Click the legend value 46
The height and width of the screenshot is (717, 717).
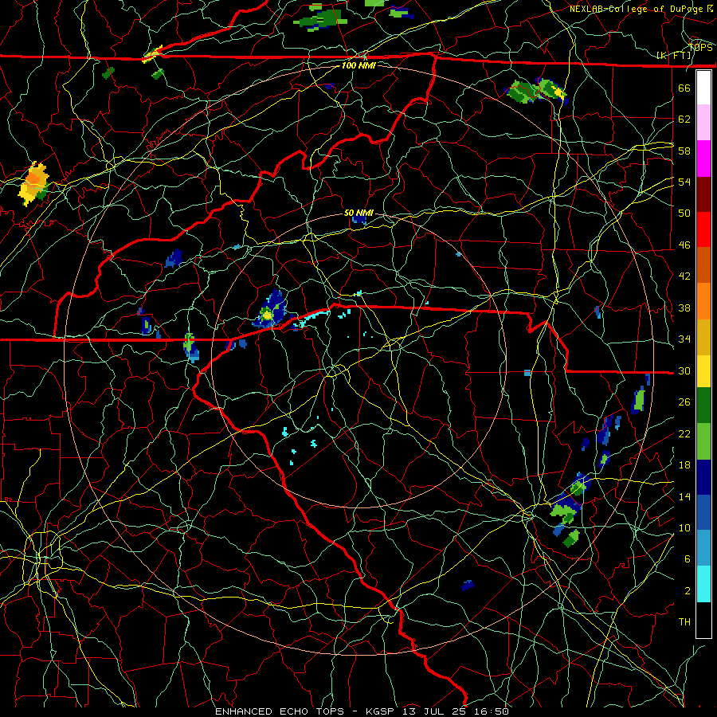pyautogui.click(x=684, y=245)
